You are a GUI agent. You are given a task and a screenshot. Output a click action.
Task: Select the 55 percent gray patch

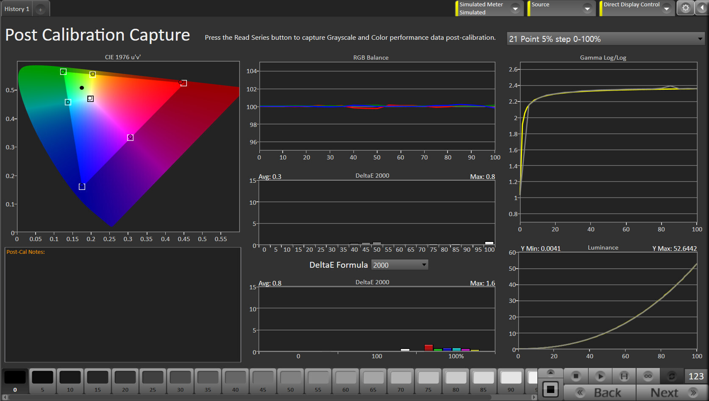click(318, 381)
